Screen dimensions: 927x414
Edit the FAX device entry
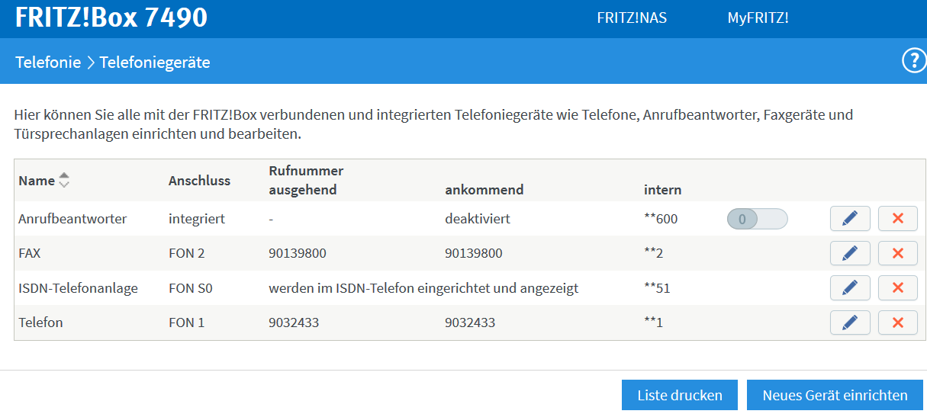coord(850,253)
